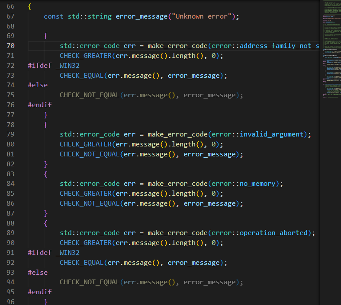Click make_error_code call on line 84
Screen dimensions: 341x305
(x=178, y=184)
